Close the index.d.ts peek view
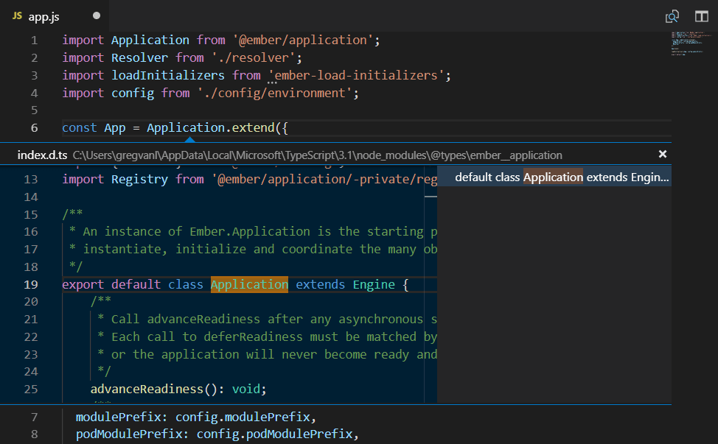Image resolution: width=718 pixels, height=444 pixels. pos(662,154)
